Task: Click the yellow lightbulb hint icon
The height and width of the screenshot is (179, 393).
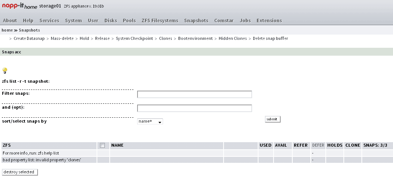Action: pos(5,70)
